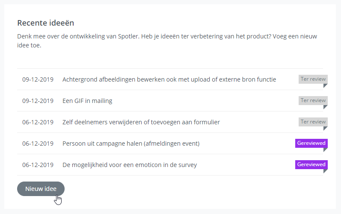The height and width of the screenshot is (214, 341).
Task: Click Ter review badge for GIF in mailing
Action: 313,100
